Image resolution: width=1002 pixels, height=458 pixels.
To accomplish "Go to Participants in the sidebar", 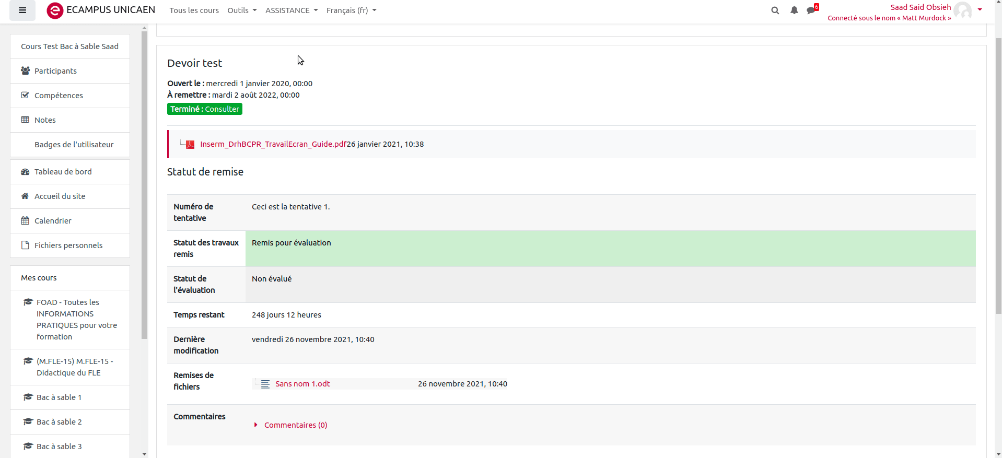I will [55, 71].
